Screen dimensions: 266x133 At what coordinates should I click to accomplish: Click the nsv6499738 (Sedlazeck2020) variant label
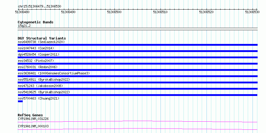click(x=41, y=42)
